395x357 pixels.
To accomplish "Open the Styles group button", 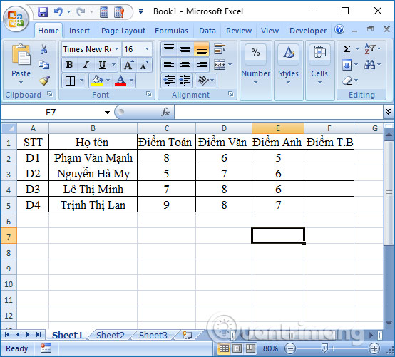I will (289, 65).
